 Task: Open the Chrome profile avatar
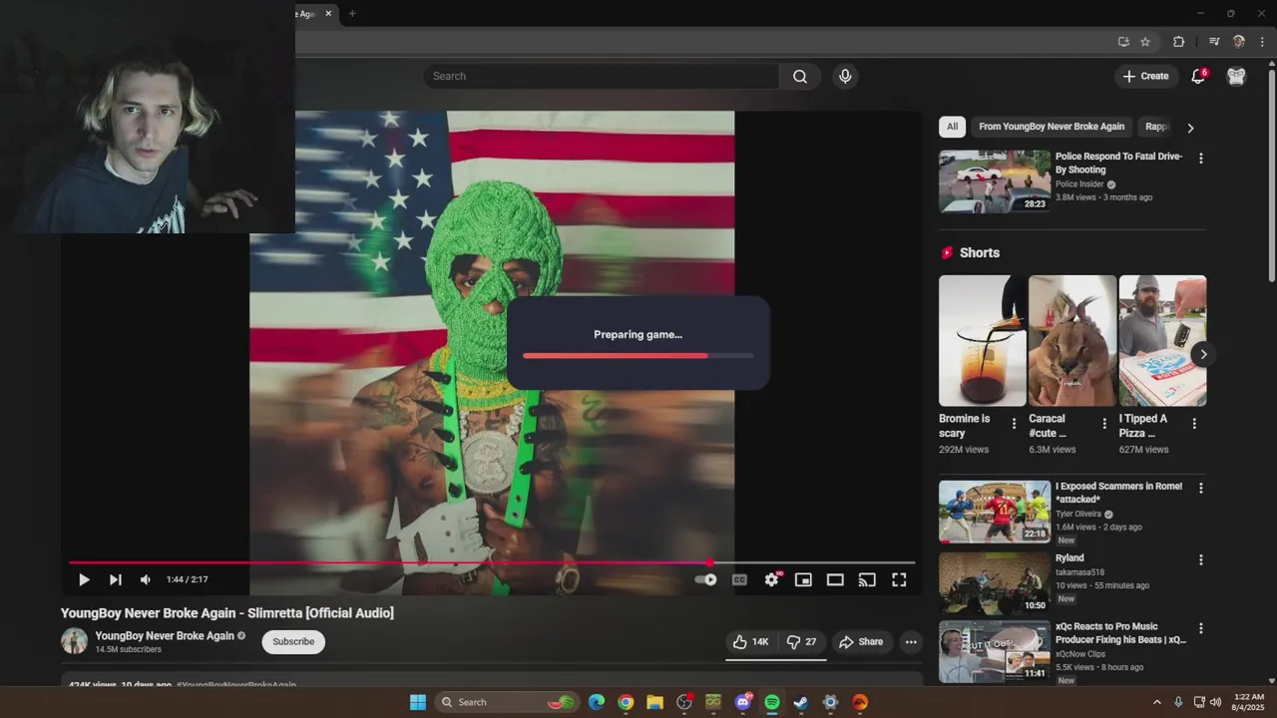[x=1239, y=42]
